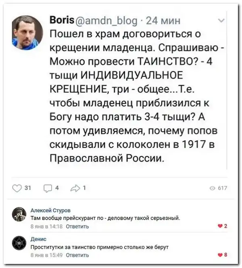242x268 pixels.
Task: Open the post's comments via speech bubble icon
Action: tap(48, 187)
